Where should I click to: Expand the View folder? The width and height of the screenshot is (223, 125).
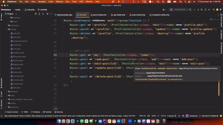pyautogui.click(x=9, y=22)
